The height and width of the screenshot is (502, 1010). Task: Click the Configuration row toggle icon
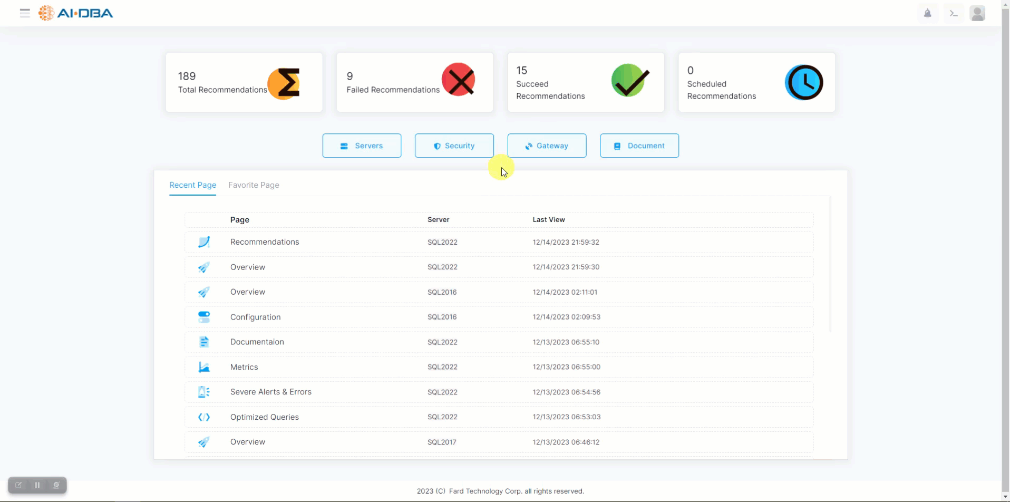204,317
